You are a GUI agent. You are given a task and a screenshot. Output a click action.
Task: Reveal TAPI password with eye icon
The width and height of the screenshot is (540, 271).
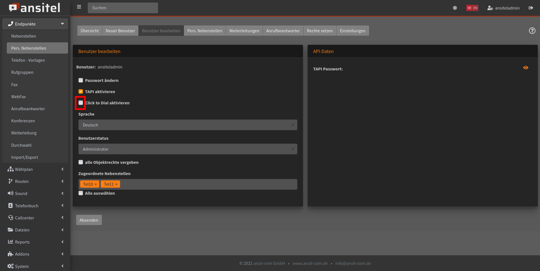click(x=525, y=68)
